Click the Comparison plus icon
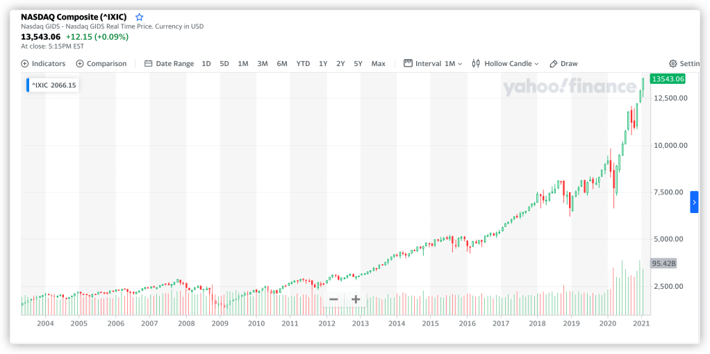 (x=80, y=64)
